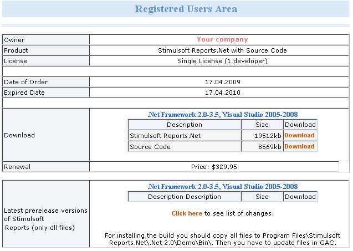Select the 'Expired Date' label
Image resolution: width=353 pixels, height=251 pixels.
tap(24, 93)
